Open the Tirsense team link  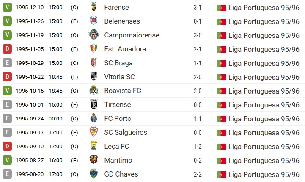(117, 104)
